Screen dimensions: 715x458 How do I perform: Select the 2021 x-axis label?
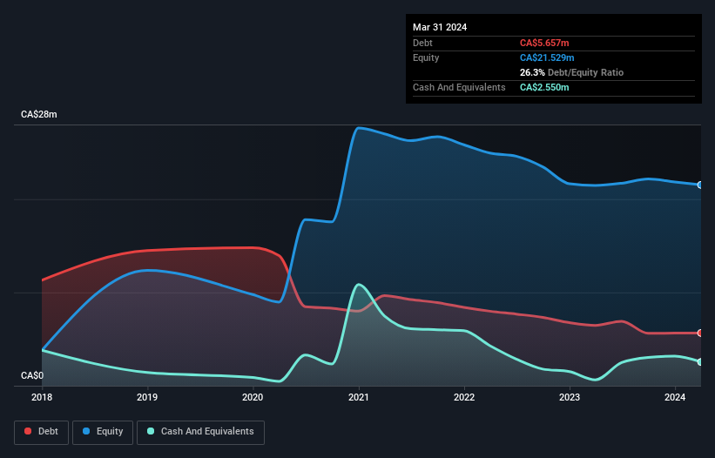coord(359,397)
